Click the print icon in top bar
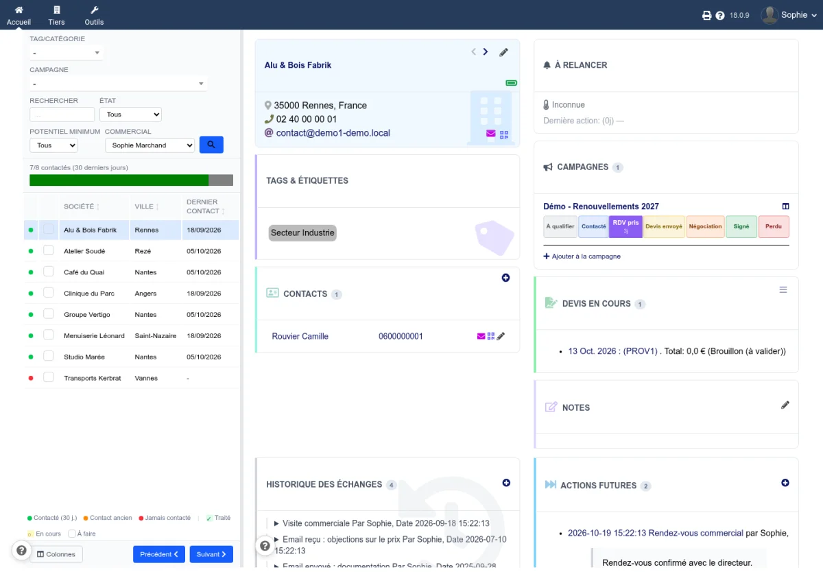Image resolution: width=823 pixels, height=572 pixels. [706, 15]
